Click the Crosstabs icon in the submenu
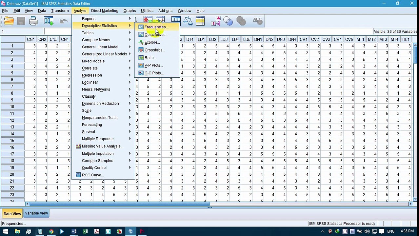419x236 pixels. pyautogui.click(x=141, y=50)
